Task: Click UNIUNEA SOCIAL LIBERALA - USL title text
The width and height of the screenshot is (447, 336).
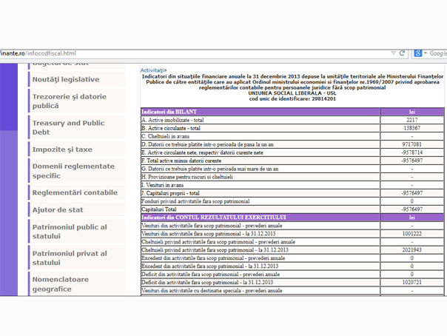Action: coord(292,93)
